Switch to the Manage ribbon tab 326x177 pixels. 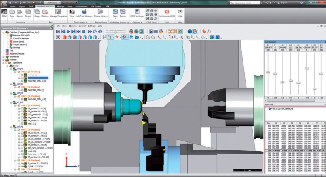pos(61,7)
